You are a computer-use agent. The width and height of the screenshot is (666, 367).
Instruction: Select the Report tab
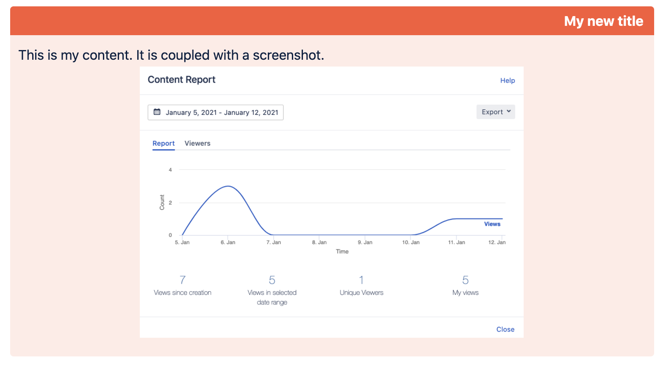(x=164, y=143)
